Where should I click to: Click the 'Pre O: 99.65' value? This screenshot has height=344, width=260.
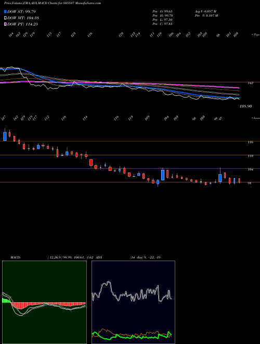click(163, 11)
